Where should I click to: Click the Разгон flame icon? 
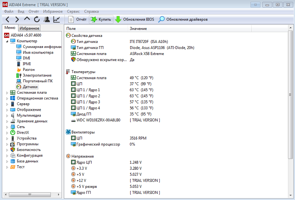point(19,69)
